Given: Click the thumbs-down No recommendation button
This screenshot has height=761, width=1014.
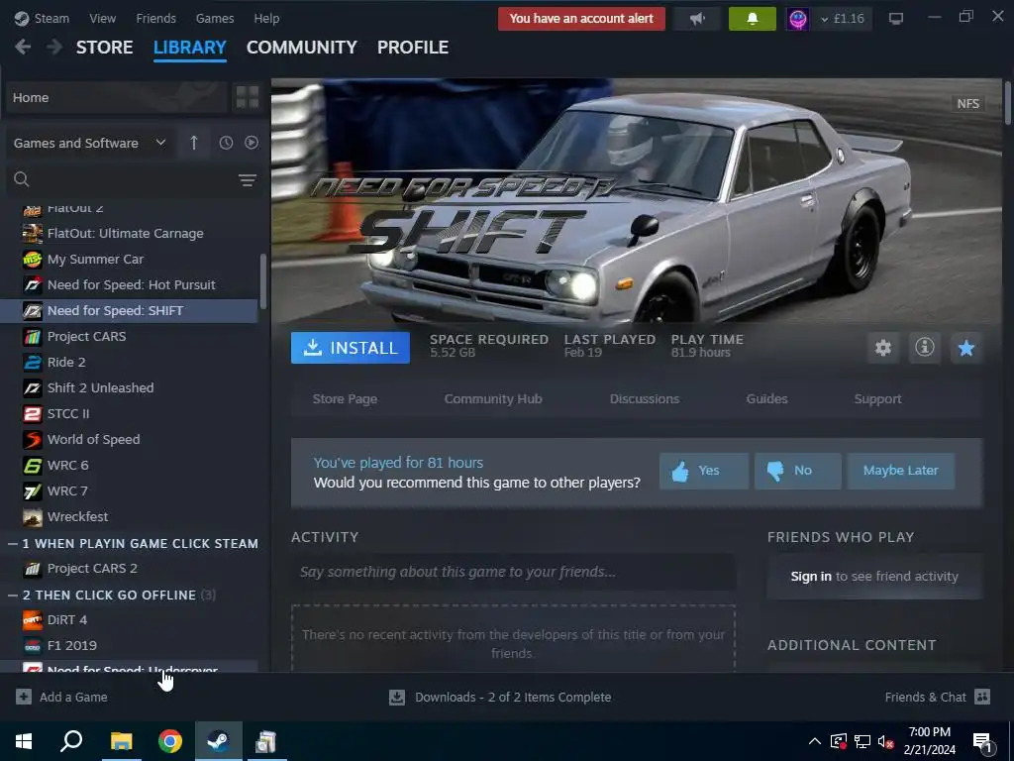Looking at the screenshot, I should click(797, 471).
